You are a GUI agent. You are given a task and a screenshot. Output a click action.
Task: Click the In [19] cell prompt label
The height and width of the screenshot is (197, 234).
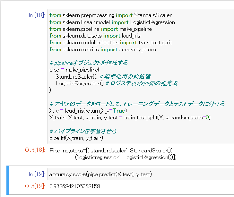pos(37,174)
